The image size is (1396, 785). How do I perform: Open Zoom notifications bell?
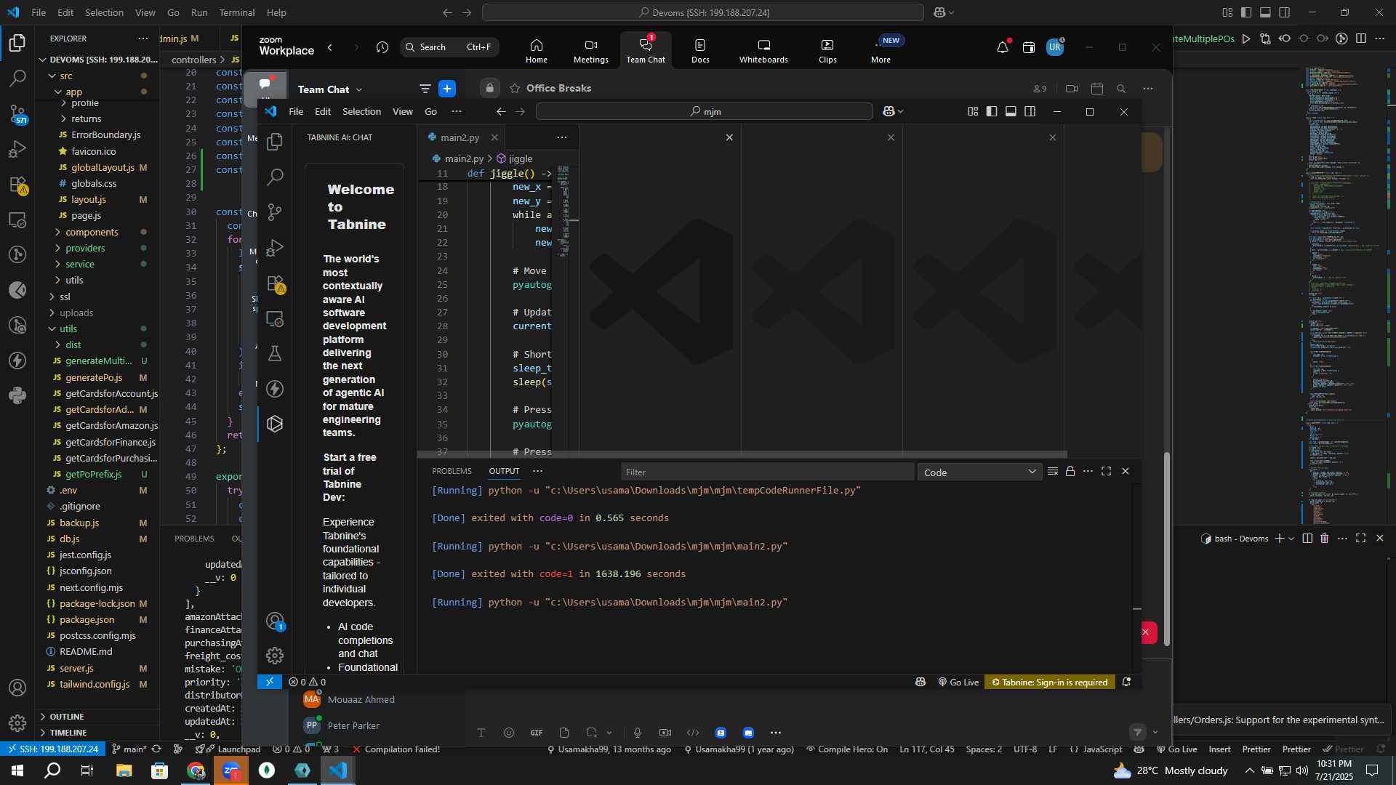tap(1003, 47)
